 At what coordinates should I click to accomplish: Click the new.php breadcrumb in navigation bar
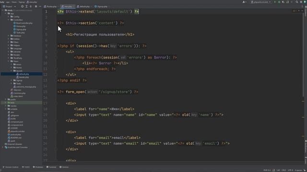32,2
